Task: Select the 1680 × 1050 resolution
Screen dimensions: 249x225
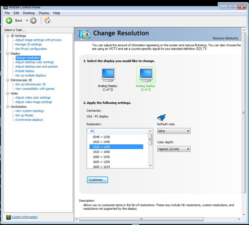Action: 101,157
